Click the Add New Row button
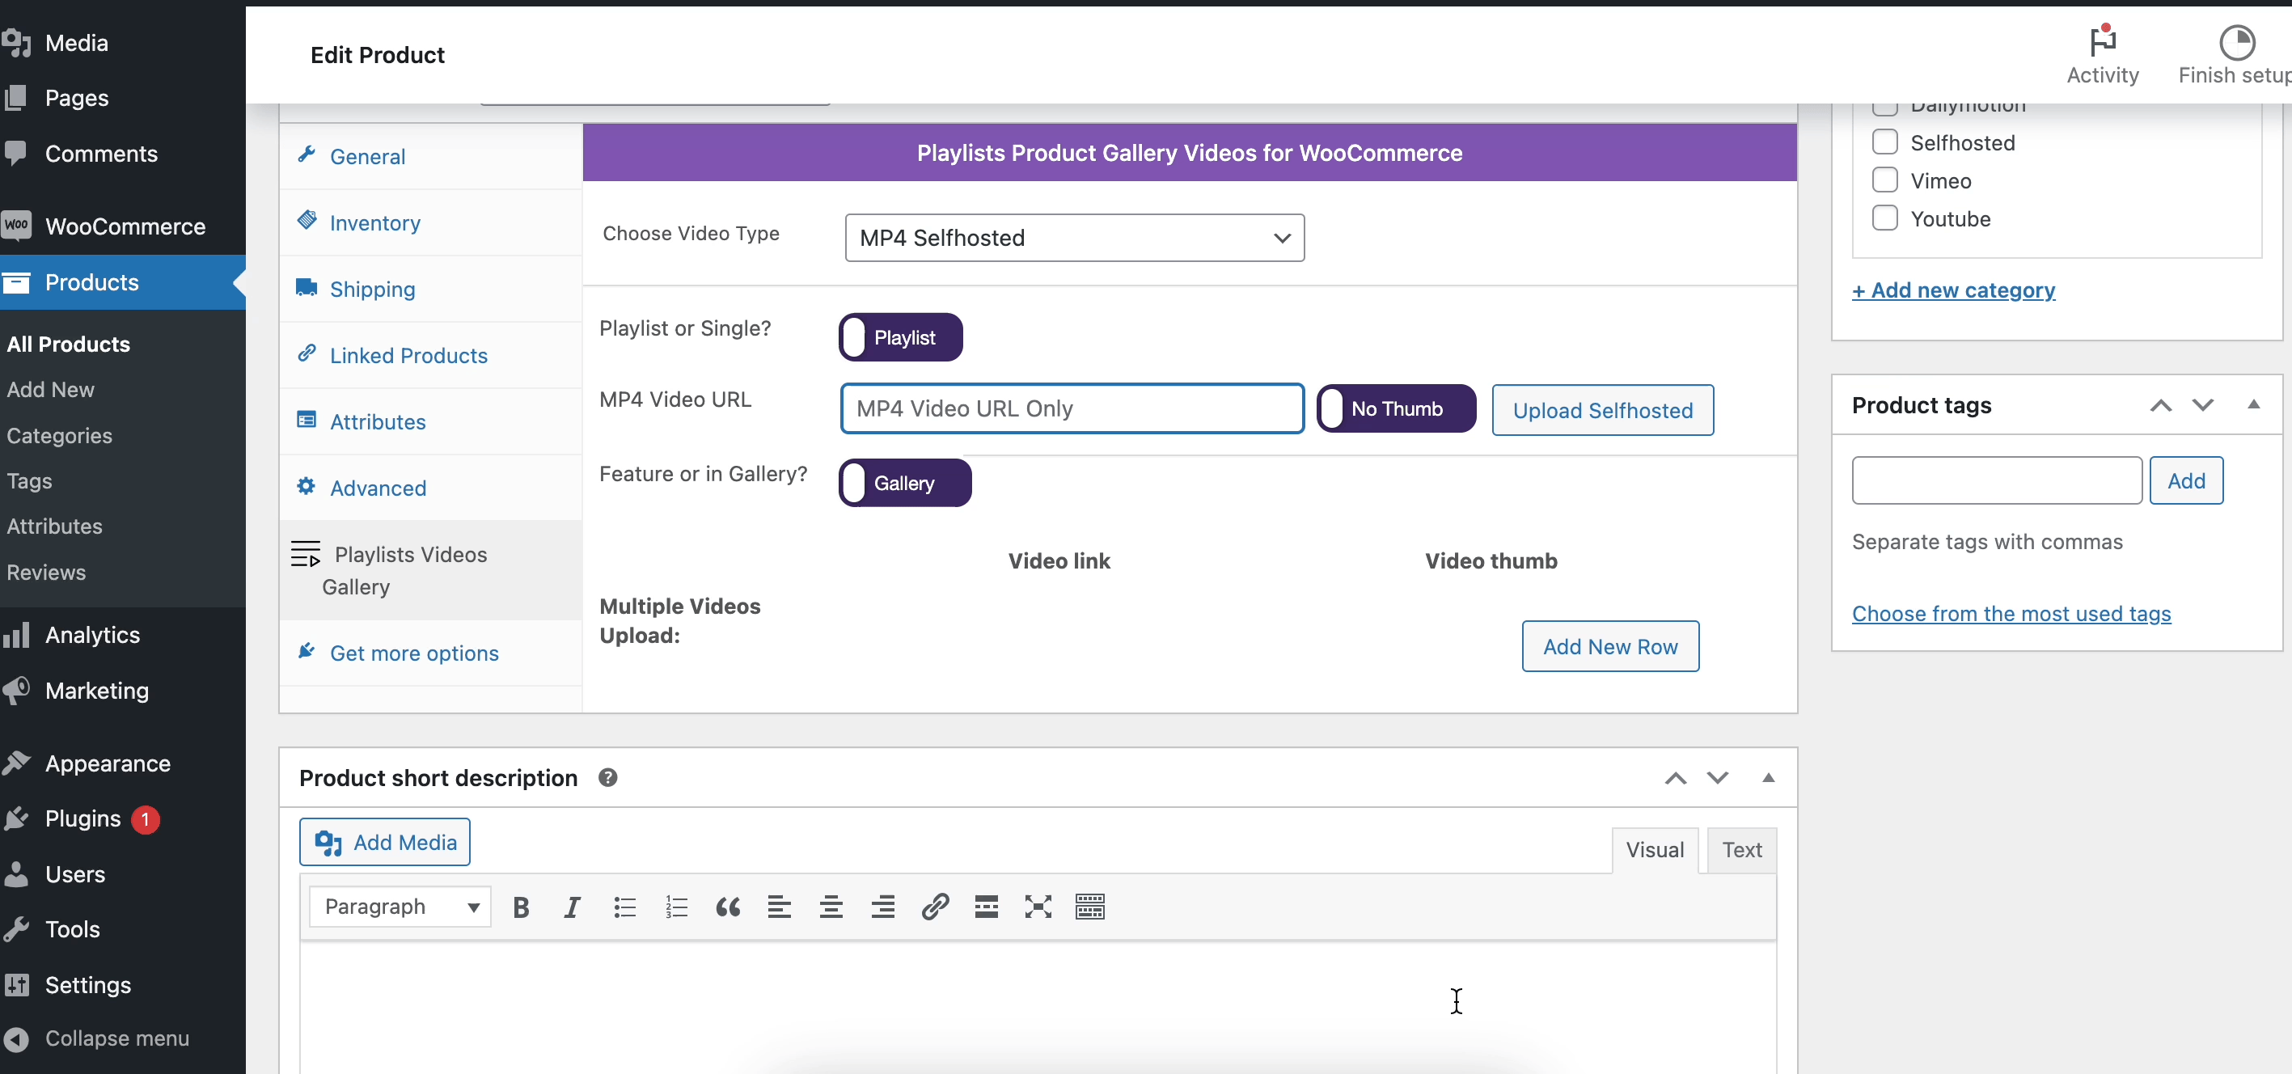Screen dimensions: 2292x1074 (x=1609, y=646)
